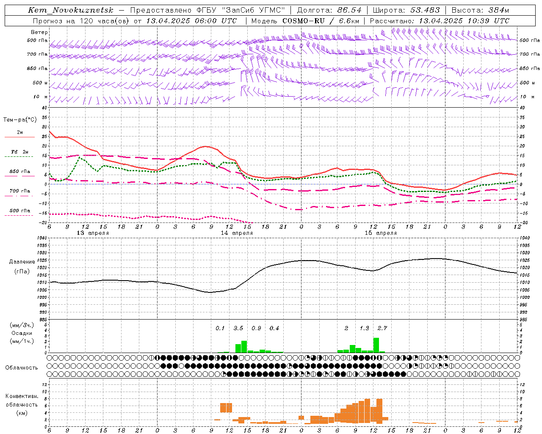Click the 0.9 precipitation total value
Viewport: 542px width, 434px height.
click(256, 328)
